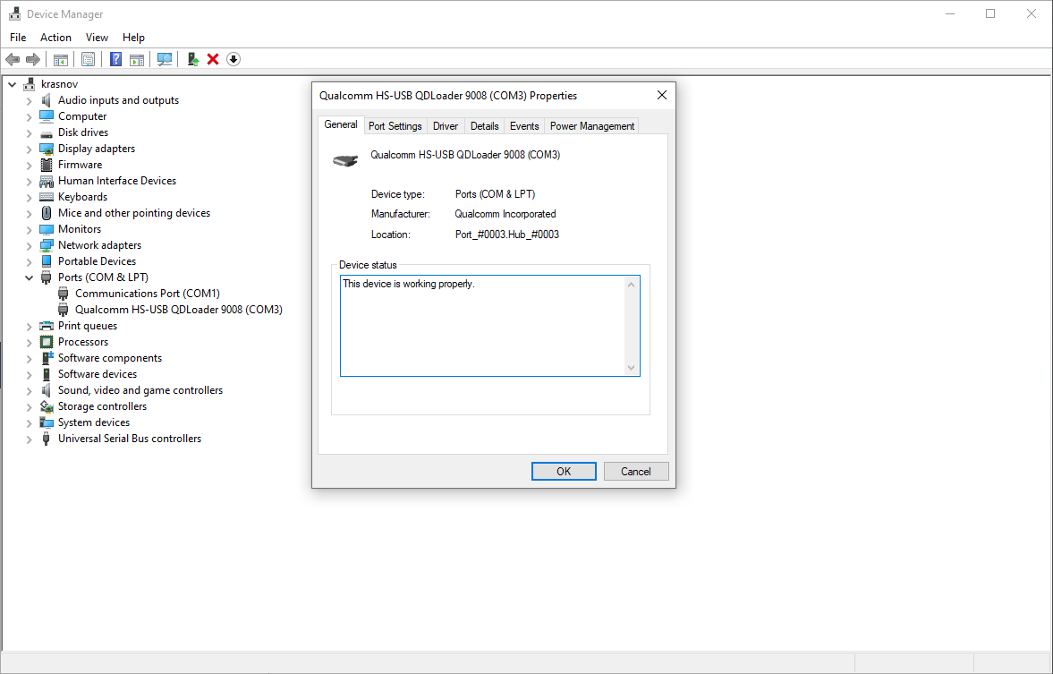Close the QDLoader Properties dialog
1053x674 pixels.
(661, 96)
